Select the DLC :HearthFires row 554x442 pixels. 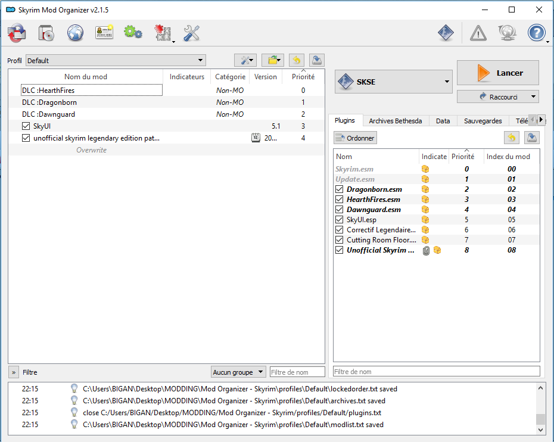point(166,90)
